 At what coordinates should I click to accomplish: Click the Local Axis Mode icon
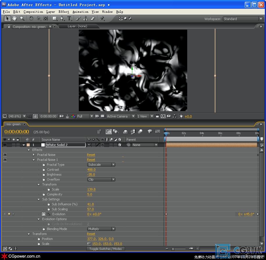[121, 19]
